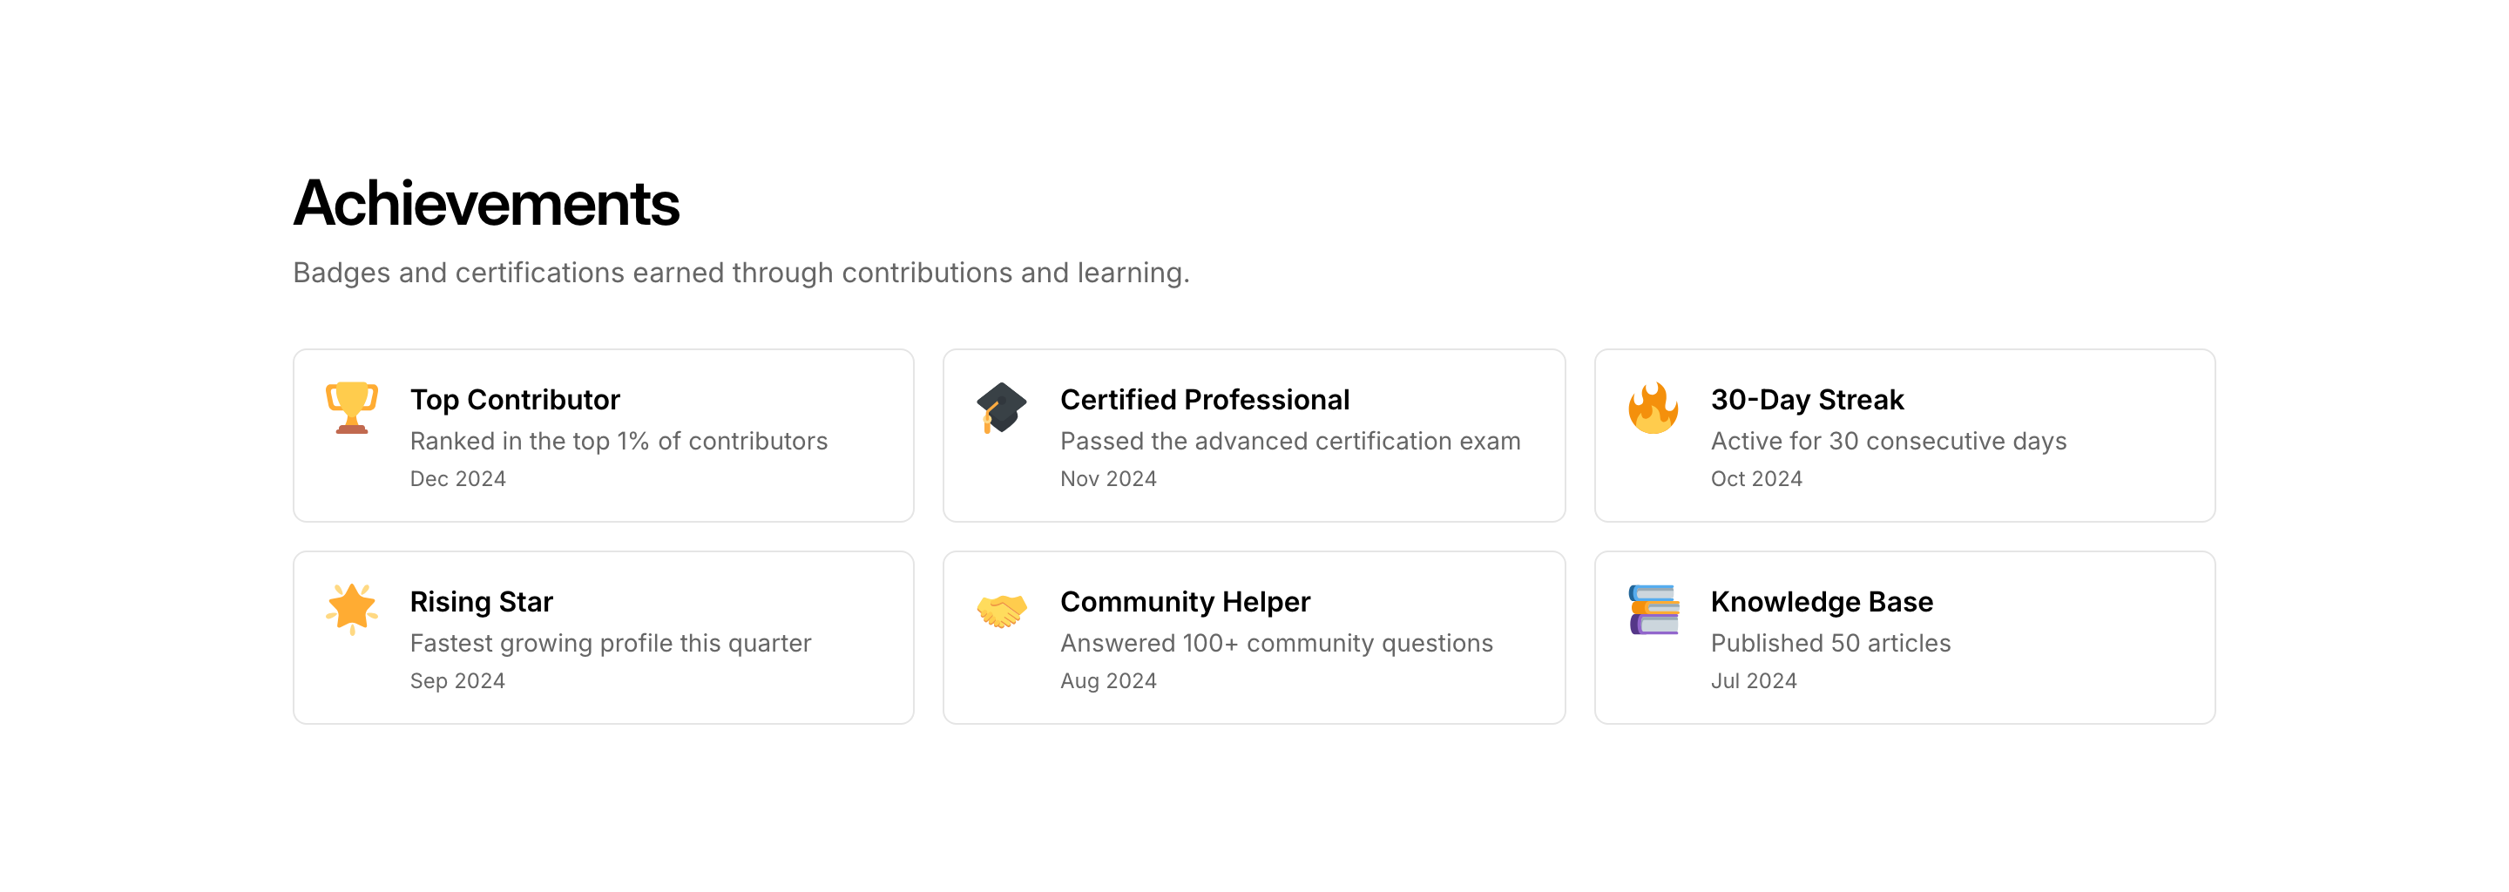The height and width of the screenshot is (892, 2509).
Task: Click the glowing star icon
Action: [x=352, y=609]
